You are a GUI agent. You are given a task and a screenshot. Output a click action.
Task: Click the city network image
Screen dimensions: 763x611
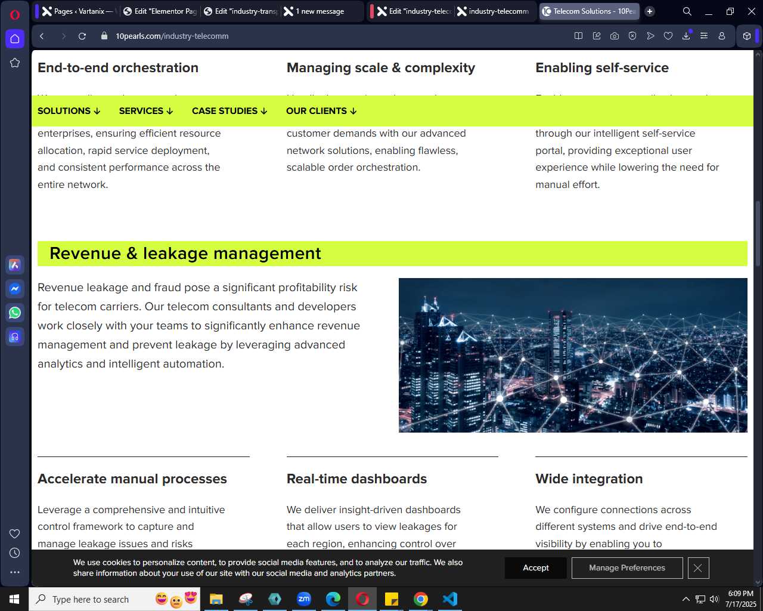[573, 355]
